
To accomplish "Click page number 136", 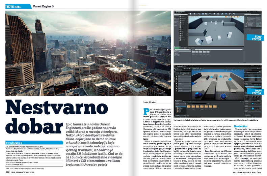I will coord(7,172).
